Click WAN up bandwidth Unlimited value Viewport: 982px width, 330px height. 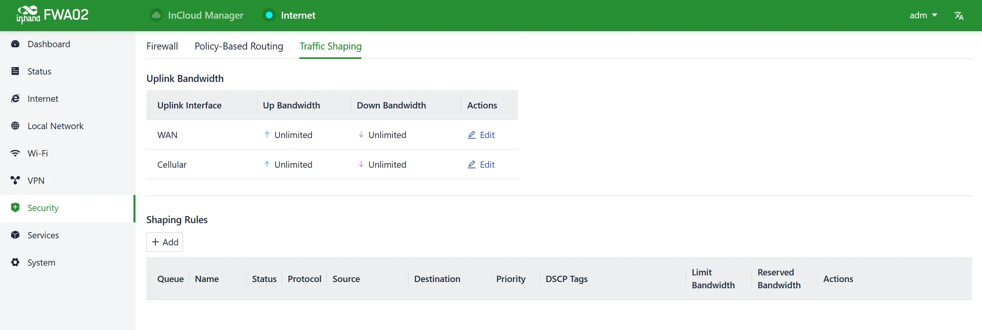coord(293,135)
